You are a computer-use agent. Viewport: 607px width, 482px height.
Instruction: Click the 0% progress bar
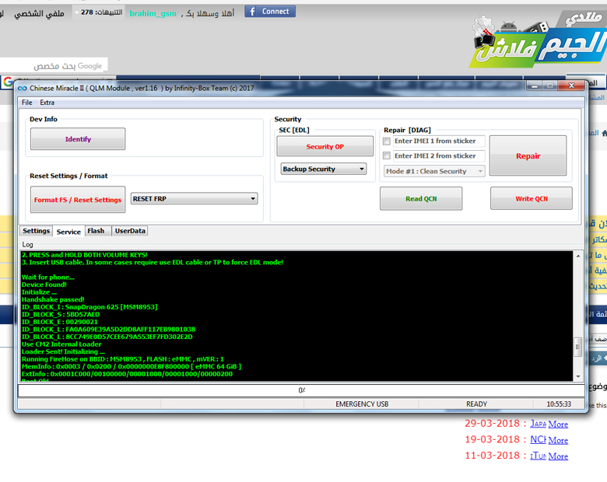click(301, 390)
